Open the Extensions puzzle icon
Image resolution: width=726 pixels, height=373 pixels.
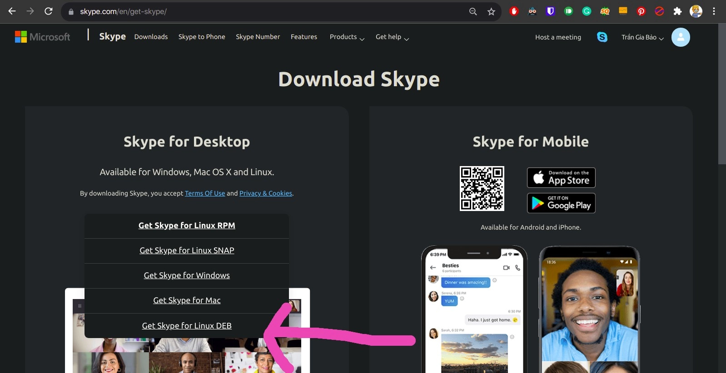click(x=677, y=11)
